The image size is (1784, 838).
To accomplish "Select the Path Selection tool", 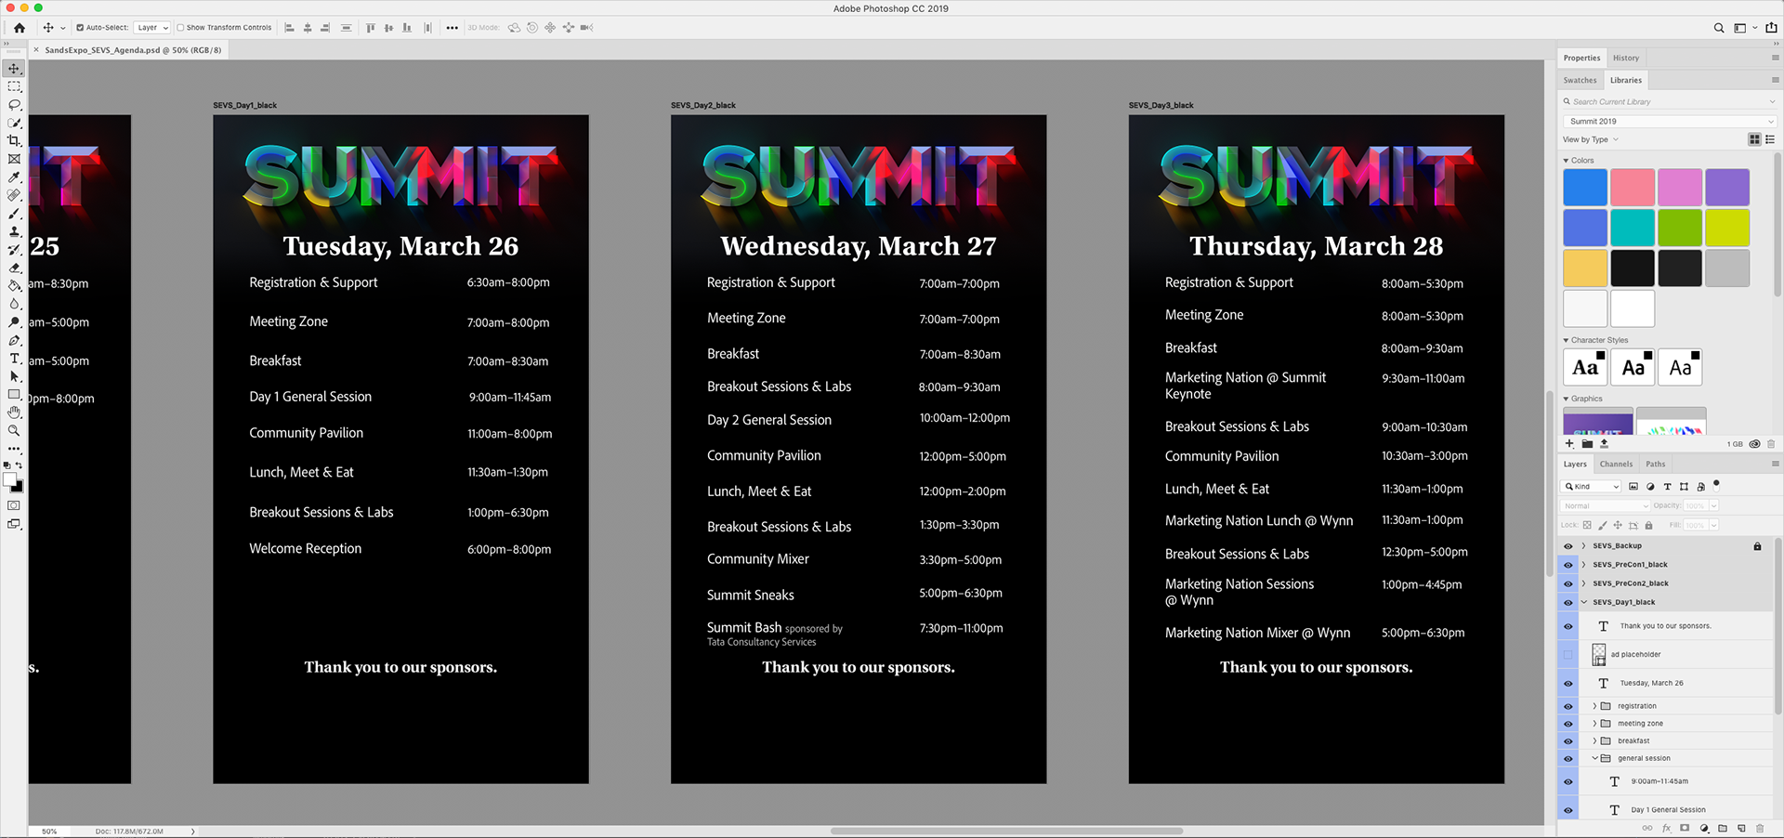I will 14,376.
